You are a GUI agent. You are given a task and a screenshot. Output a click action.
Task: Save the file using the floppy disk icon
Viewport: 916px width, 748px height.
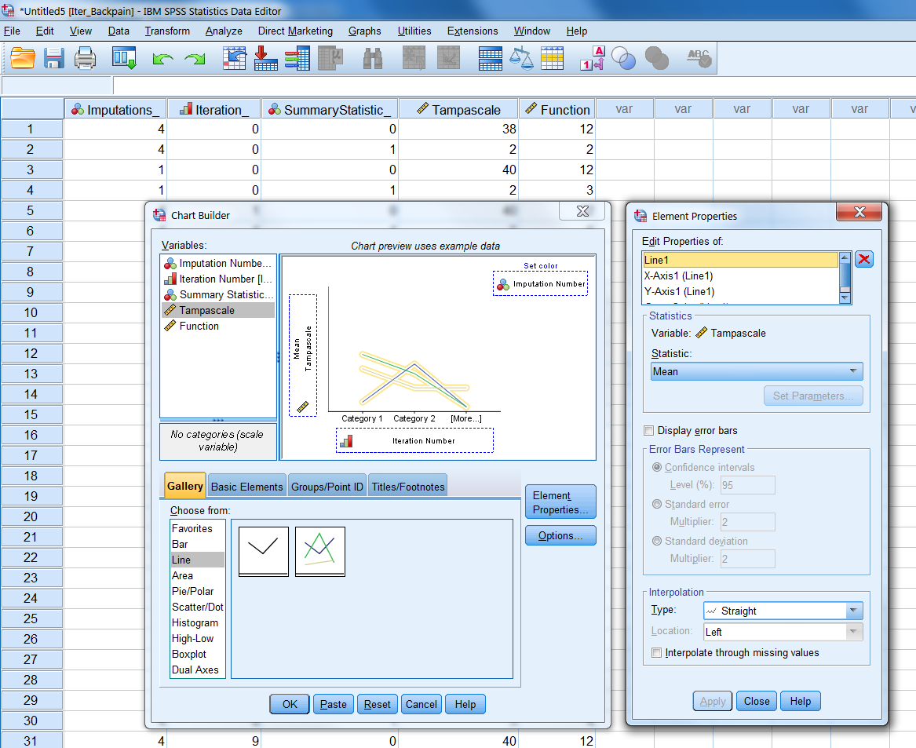click(x=54, y=58)
